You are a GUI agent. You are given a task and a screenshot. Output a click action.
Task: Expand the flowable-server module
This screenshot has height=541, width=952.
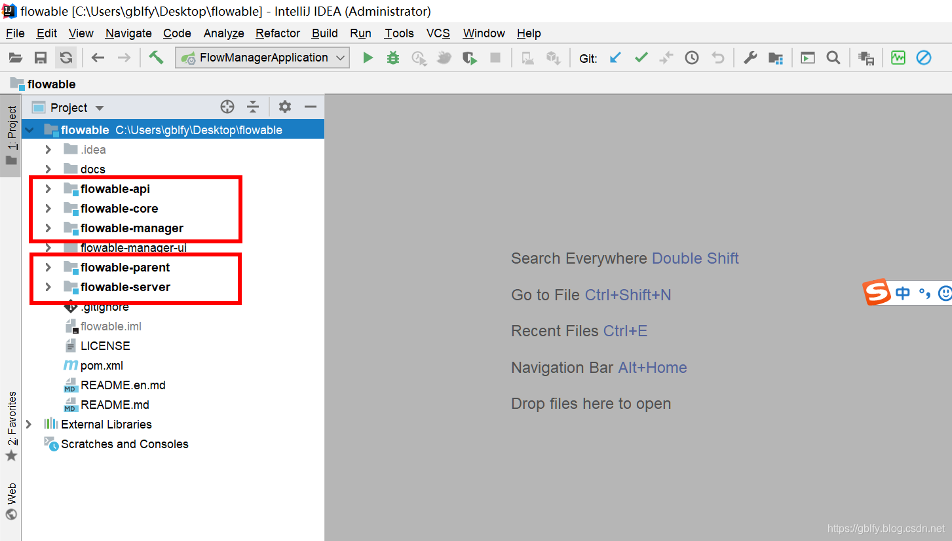48,287
